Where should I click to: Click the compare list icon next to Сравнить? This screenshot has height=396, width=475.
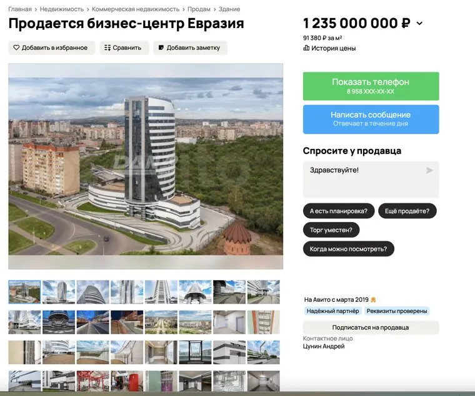coord(107,48)
